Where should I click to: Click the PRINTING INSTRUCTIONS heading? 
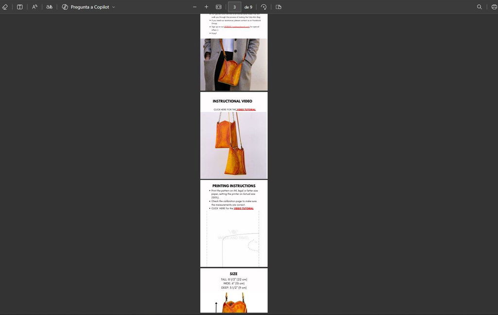[x=234, y=186]
